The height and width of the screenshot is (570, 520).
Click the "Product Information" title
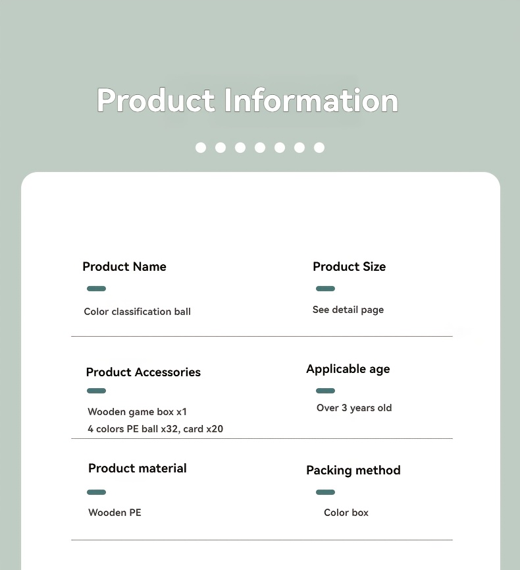[x=247, y=101]
